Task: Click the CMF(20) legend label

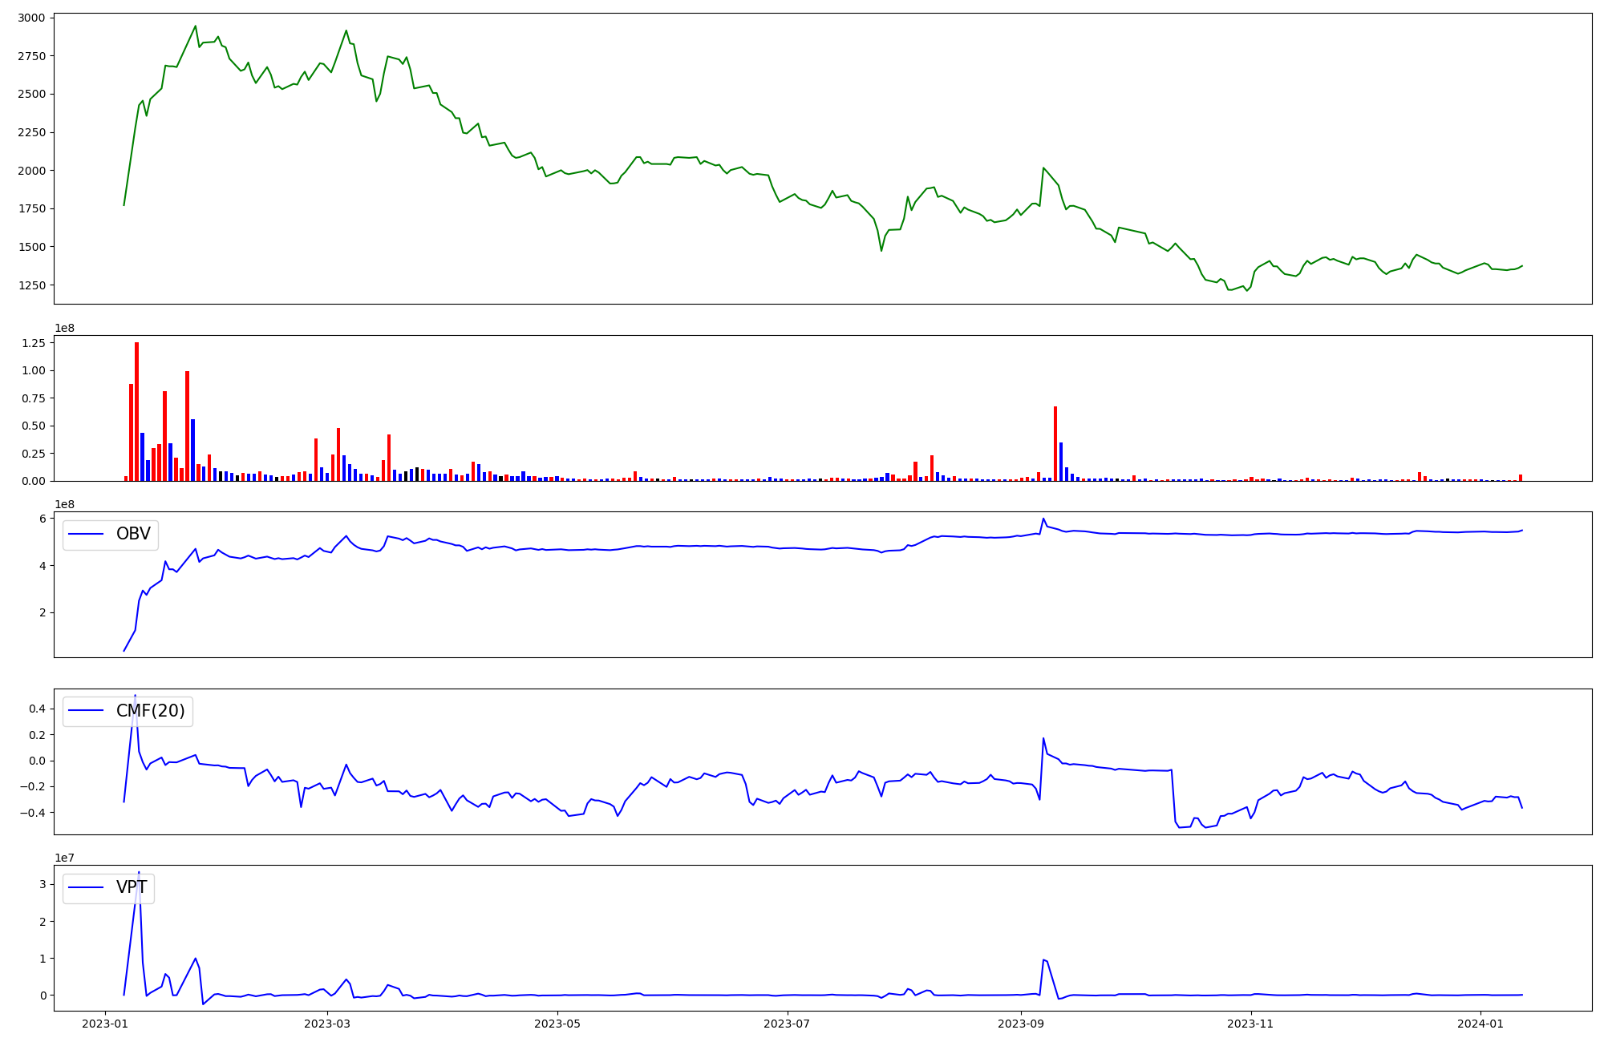Action: click(150, 711)
